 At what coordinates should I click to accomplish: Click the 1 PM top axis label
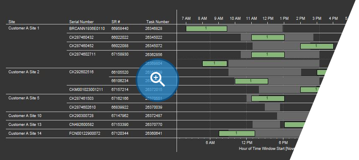pyautogui.click(x=284, y=18)
